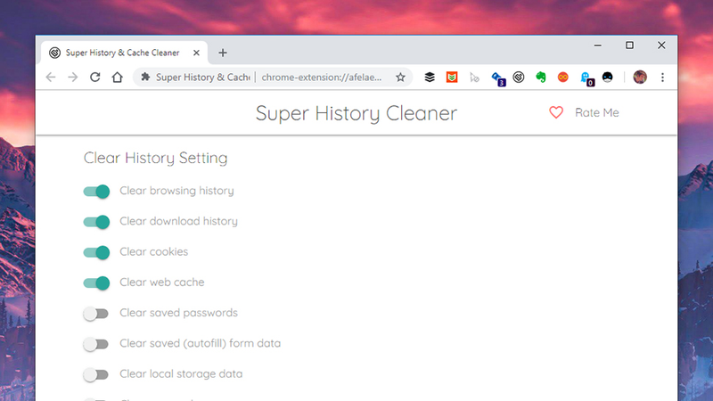Click the Clear saved (autofill) form data label
This screenshot has height=401, width=713.
click(200, 343)
